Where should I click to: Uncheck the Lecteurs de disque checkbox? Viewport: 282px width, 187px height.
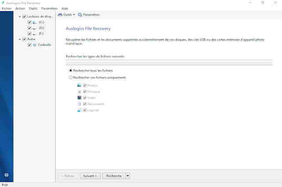pyautogui.click(x=24, y=17)
